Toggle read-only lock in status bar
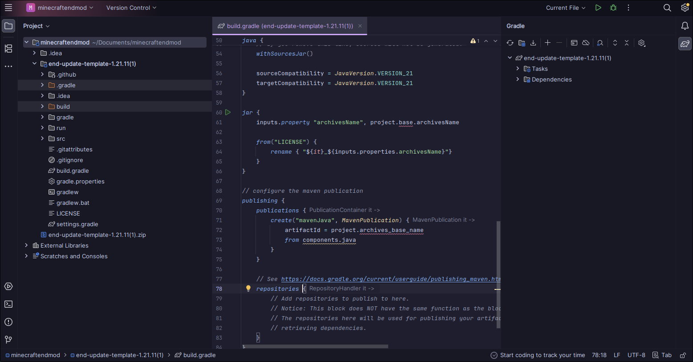Screen dimensions: 693x362 coord(683,355)
